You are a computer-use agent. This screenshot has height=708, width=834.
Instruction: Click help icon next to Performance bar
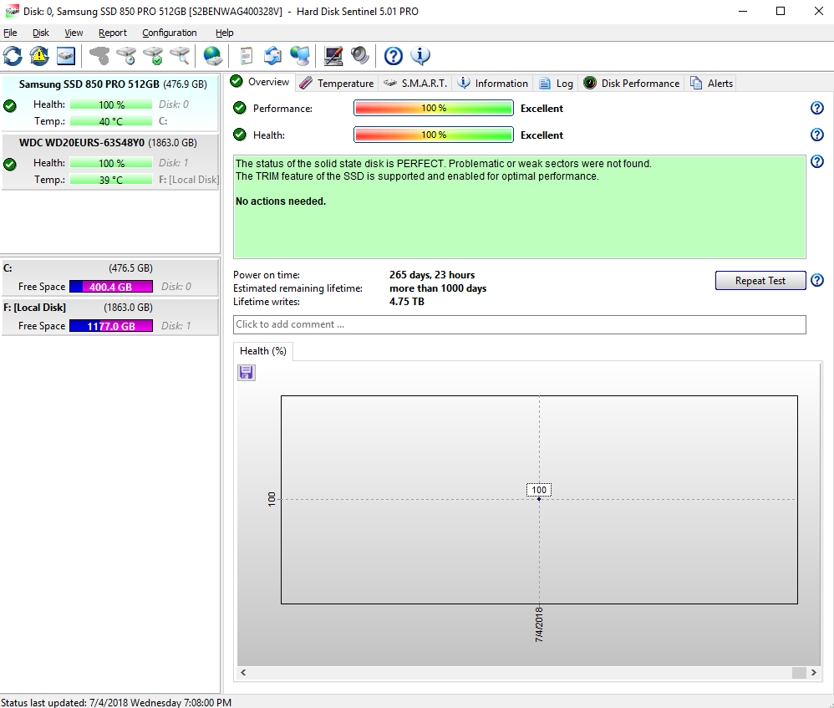point(817,109)
